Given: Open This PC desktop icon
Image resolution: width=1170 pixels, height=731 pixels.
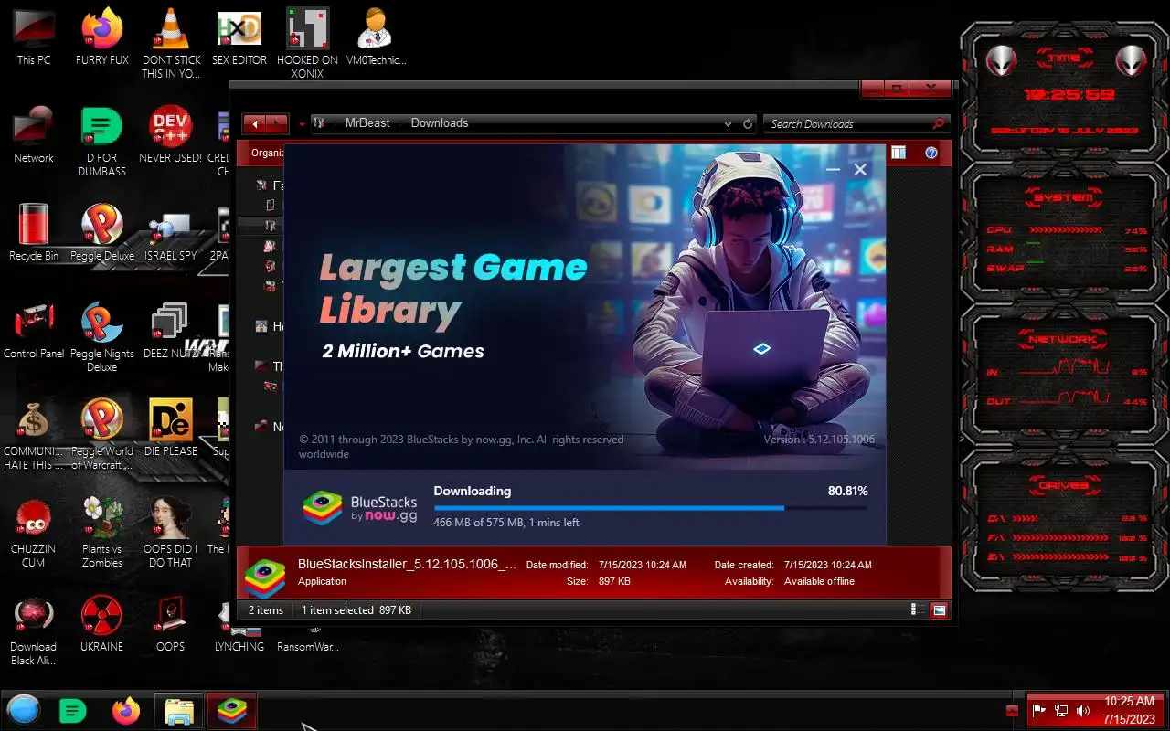Looking at the screenshot, I should coord(34,37).
